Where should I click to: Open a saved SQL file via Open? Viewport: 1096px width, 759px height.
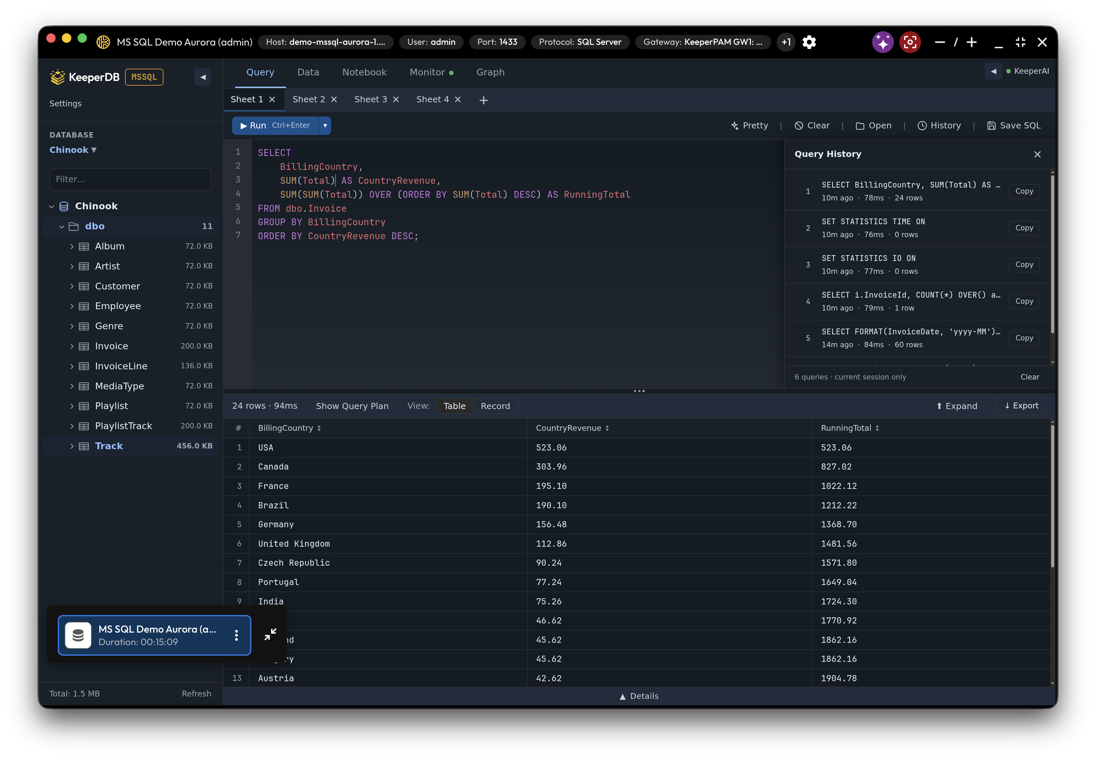tap(873, 126)
